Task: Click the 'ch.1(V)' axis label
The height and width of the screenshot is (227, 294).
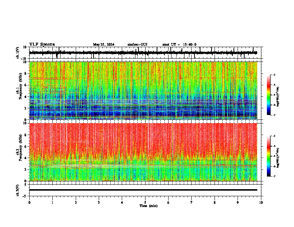Action: (18, 53)
